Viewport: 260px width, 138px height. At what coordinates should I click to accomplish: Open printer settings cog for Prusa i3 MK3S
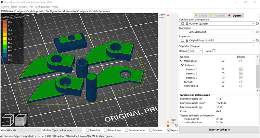[257, 40]
